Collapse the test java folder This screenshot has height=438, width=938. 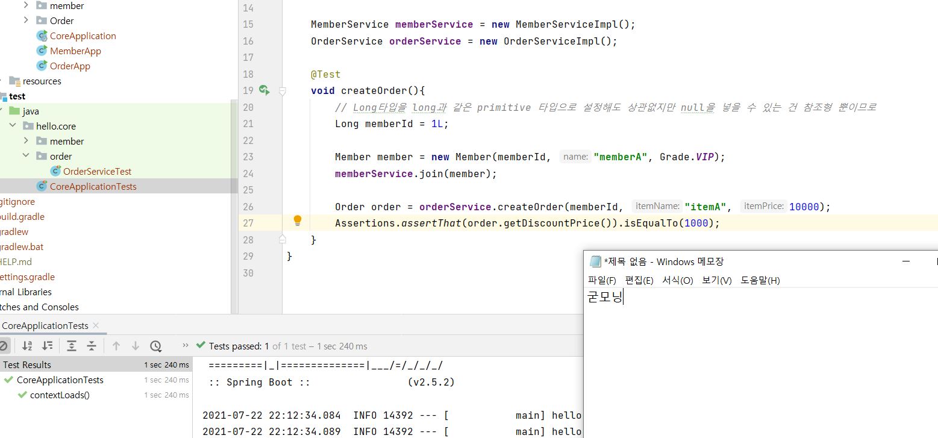pos(1,111)
